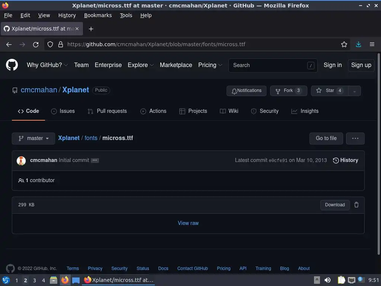Click Team in header navigation
The image size is (381, 286).
81,65
